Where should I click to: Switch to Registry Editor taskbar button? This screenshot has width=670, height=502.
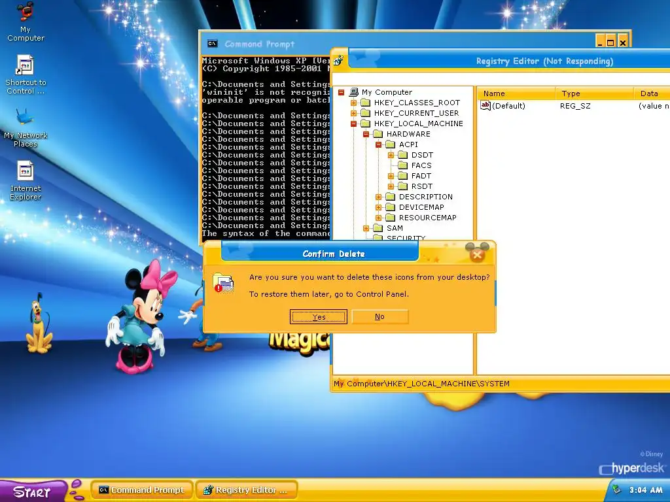pyautogui.click(x=246, y=490)
